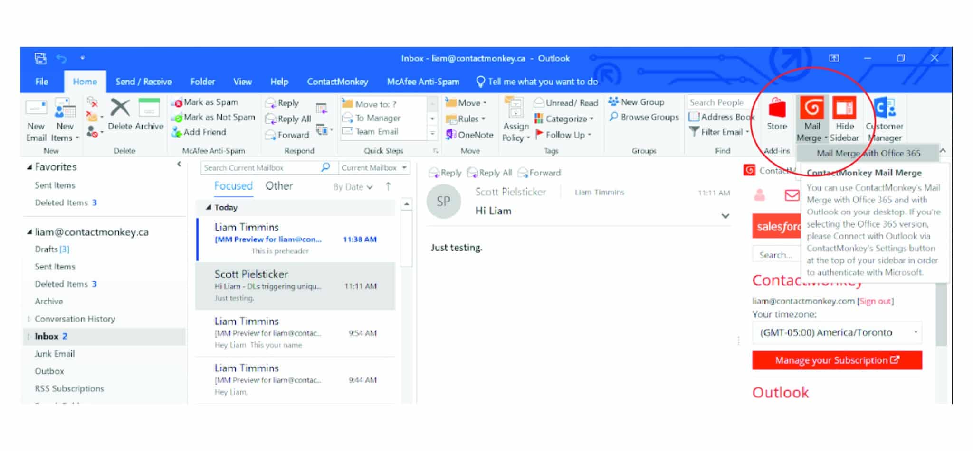Select the Team Email quick step
The width and height of the screenshot is (973, 451).
click(371, 132)
